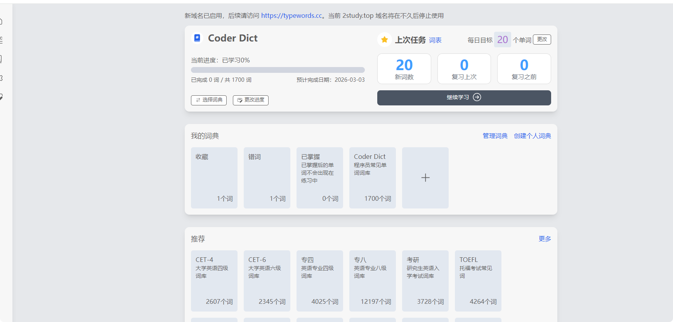
Task: Select the 专四 recommended dictionary
Action: pyautogui.click(x=320, y=281)
